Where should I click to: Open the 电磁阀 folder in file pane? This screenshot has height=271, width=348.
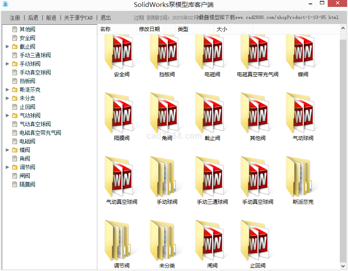(x=212, y=53)
